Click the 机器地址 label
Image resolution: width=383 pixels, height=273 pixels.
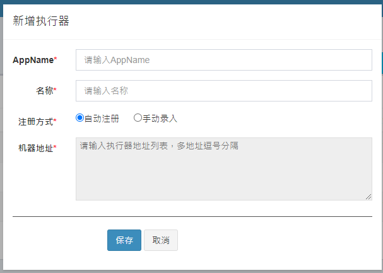coord(36,149)
